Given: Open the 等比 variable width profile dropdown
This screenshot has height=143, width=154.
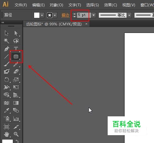Looking at the screenshot, I should click(129, 15).
